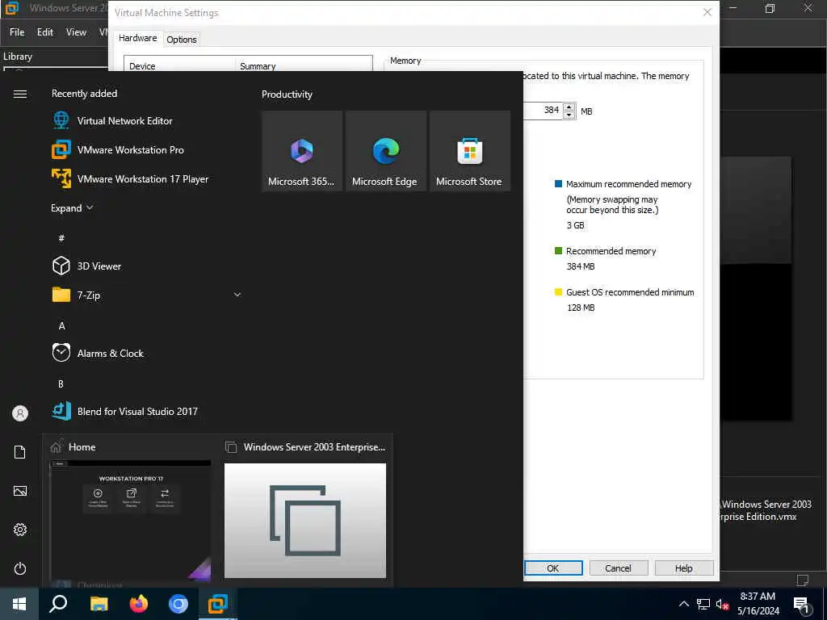Expand the Recently added list
Screen dimensions: 827x620
point(72,207)
